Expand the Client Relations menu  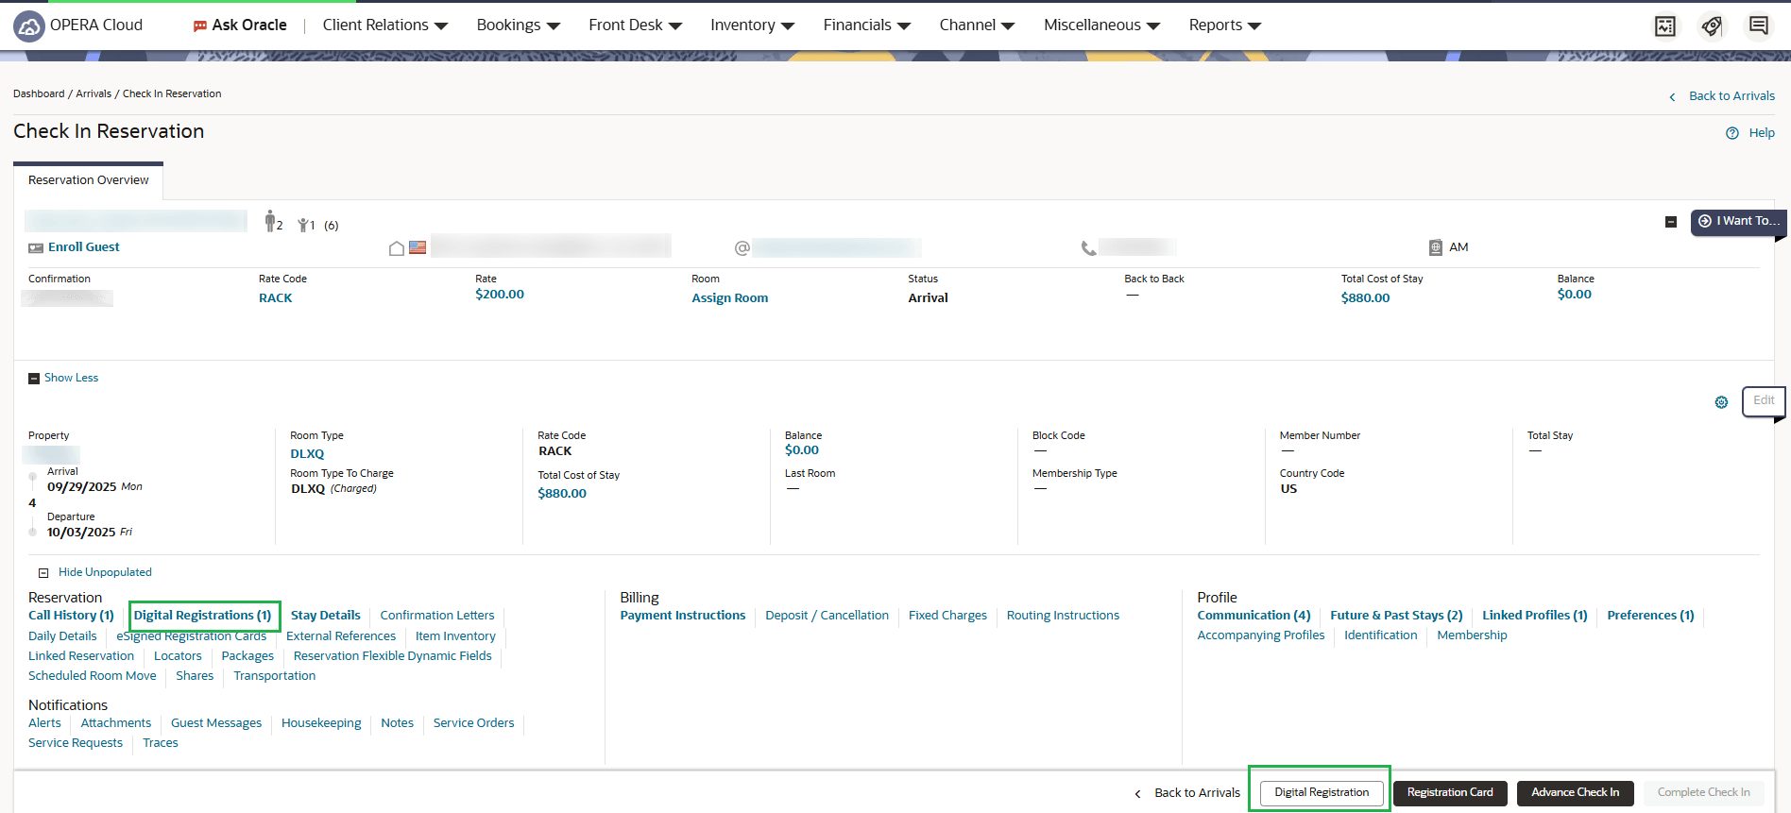[x=385, y=25]
